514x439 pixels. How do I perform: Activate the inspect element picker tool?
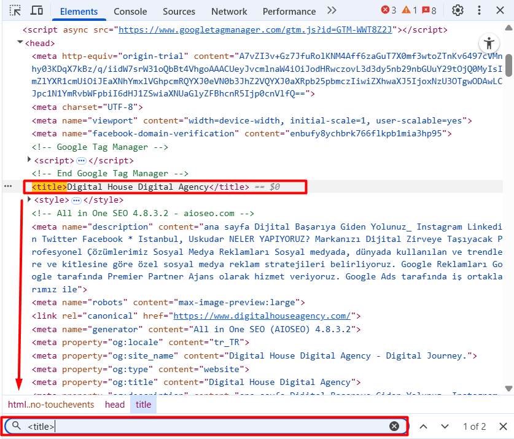coord(15,10)
